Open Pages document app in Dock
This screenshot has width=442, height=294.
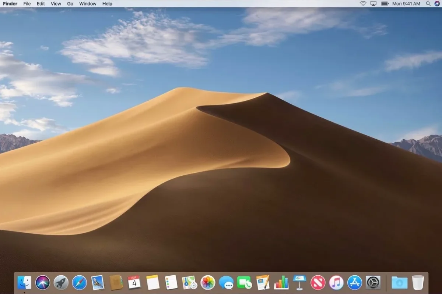[x=263, y=282]
